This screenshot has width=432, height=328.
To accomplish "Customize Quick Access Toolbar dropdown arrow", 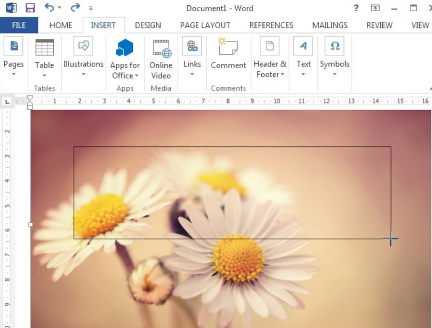I will click(91, 9).
